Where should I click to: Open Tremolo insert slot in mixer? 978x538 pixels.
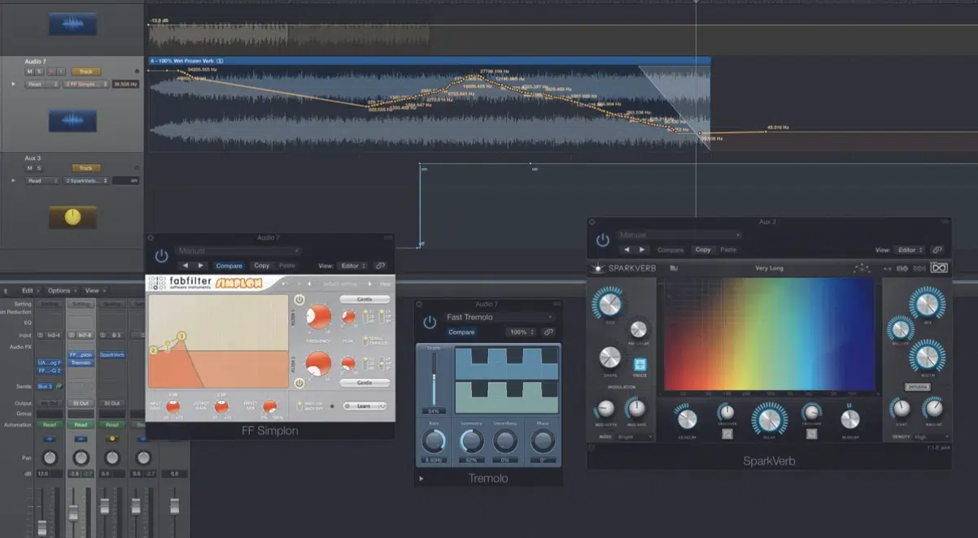81,363
